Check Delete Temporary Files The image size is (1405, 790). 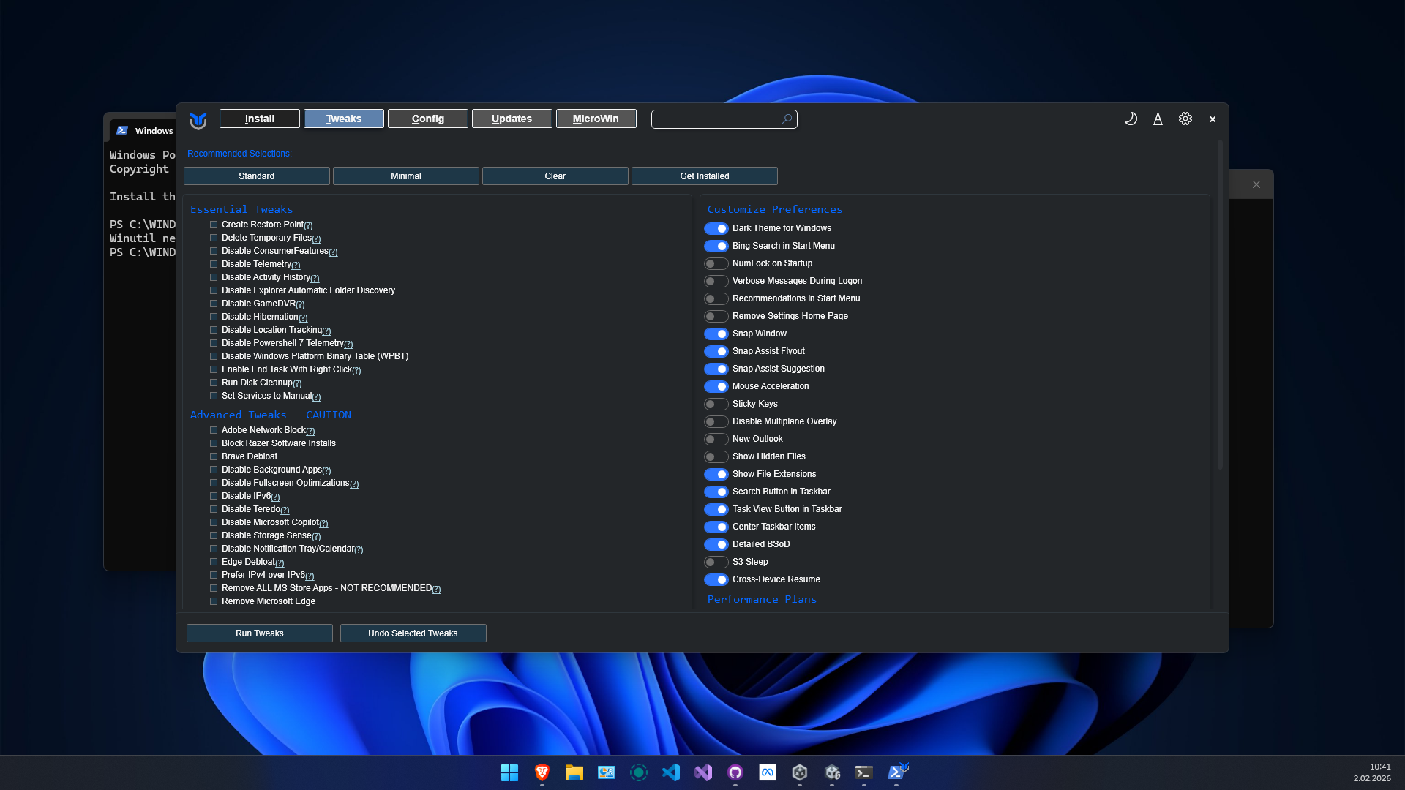[214, 238]
